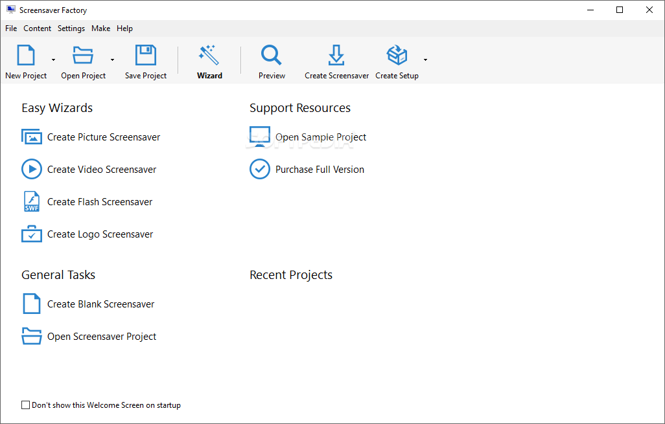Launch the Wizard wand icon

209,55
